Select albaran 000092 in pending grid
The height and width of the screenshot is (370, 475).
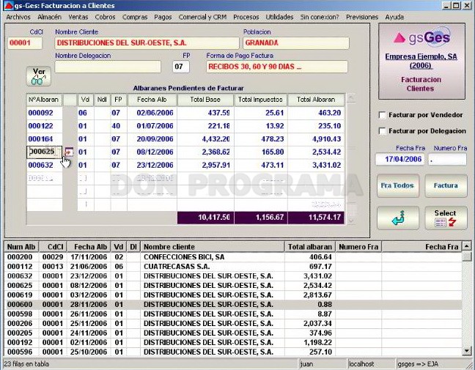pyautogui.click(x=40, y=113)
